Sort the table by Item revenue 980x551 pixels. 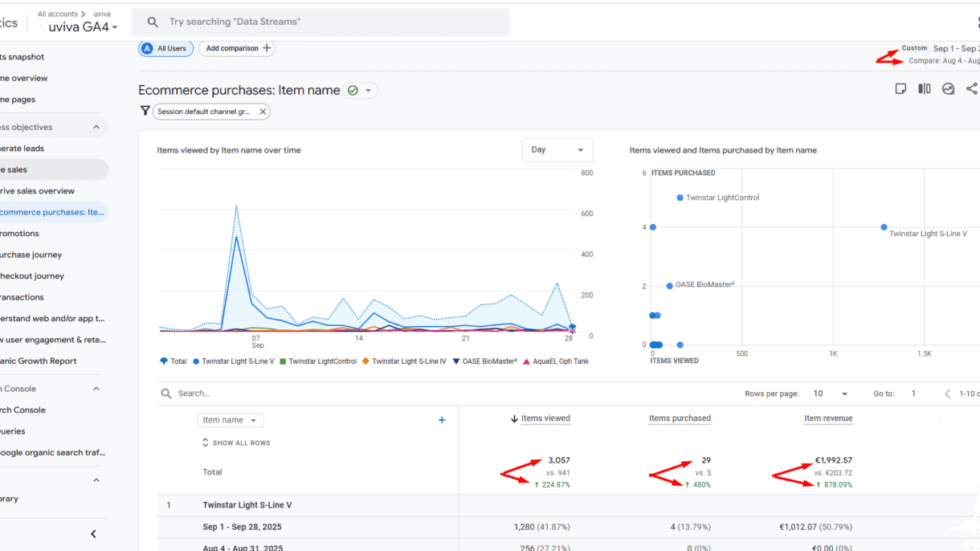coord(828,418)
